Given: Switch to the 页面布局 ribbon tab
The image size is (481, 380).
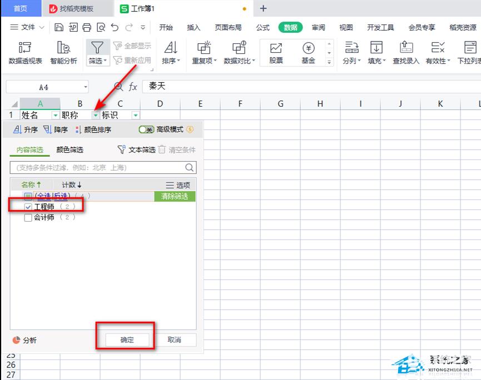Looking at the screenshot, I should click(228, 28).
